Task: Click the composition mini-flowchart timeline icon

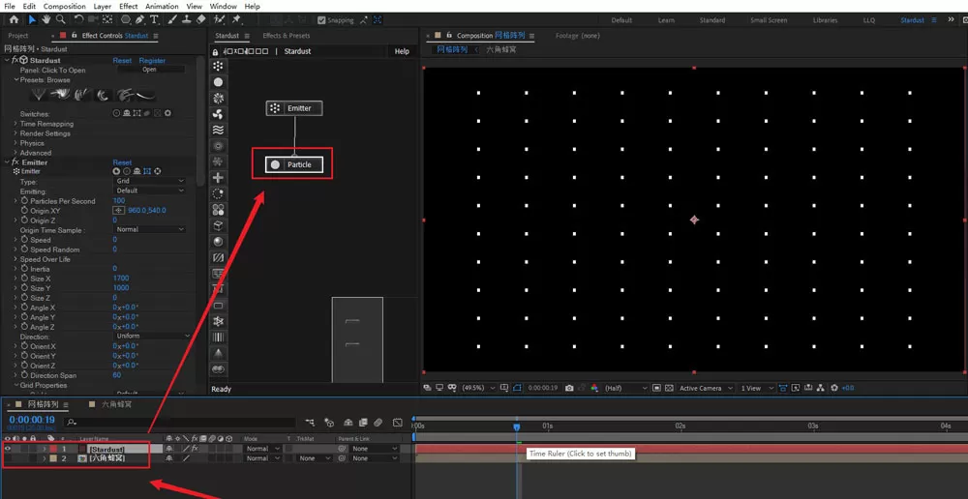Action: pos(310,423)
